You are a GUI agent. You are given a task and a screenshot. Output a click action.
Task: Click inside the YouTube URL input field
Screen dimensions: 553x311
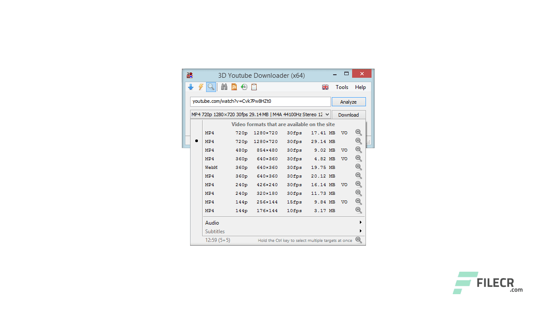click(259, 101)
